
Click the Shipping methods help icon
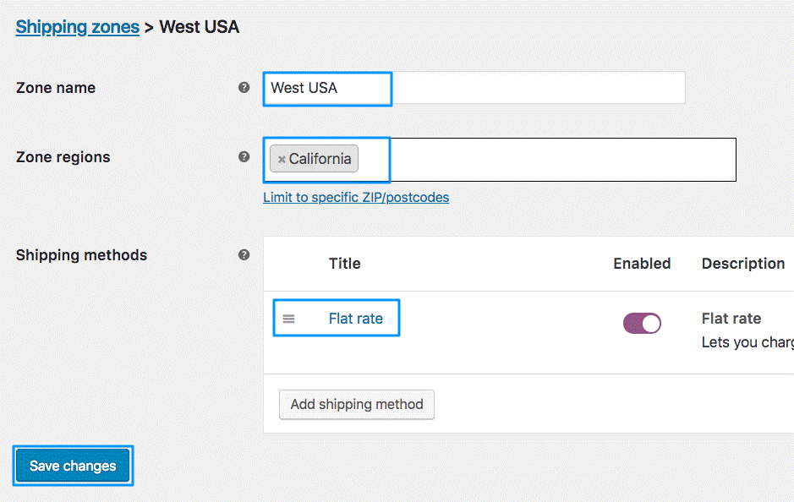coord(244,254)
